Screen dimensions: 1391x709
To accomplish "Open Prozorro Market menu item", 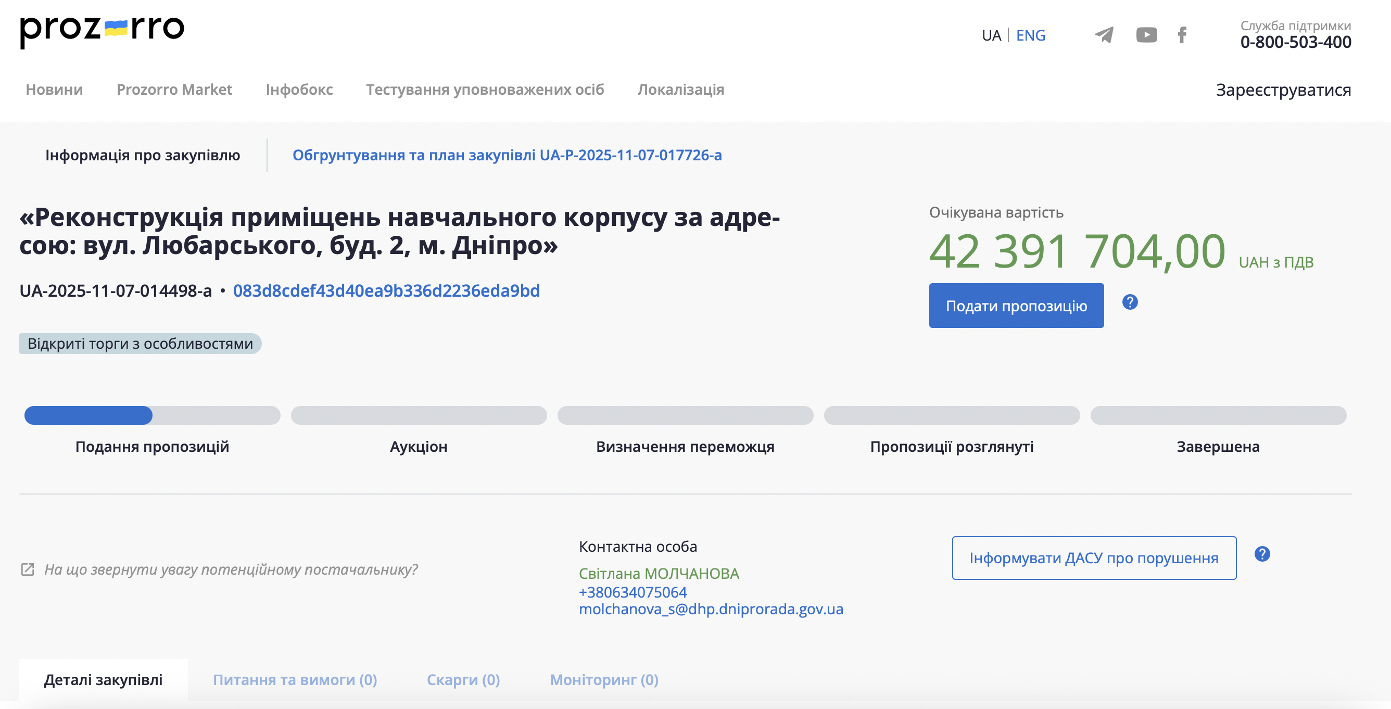I will pyautogui.click(x=174, y=90).
